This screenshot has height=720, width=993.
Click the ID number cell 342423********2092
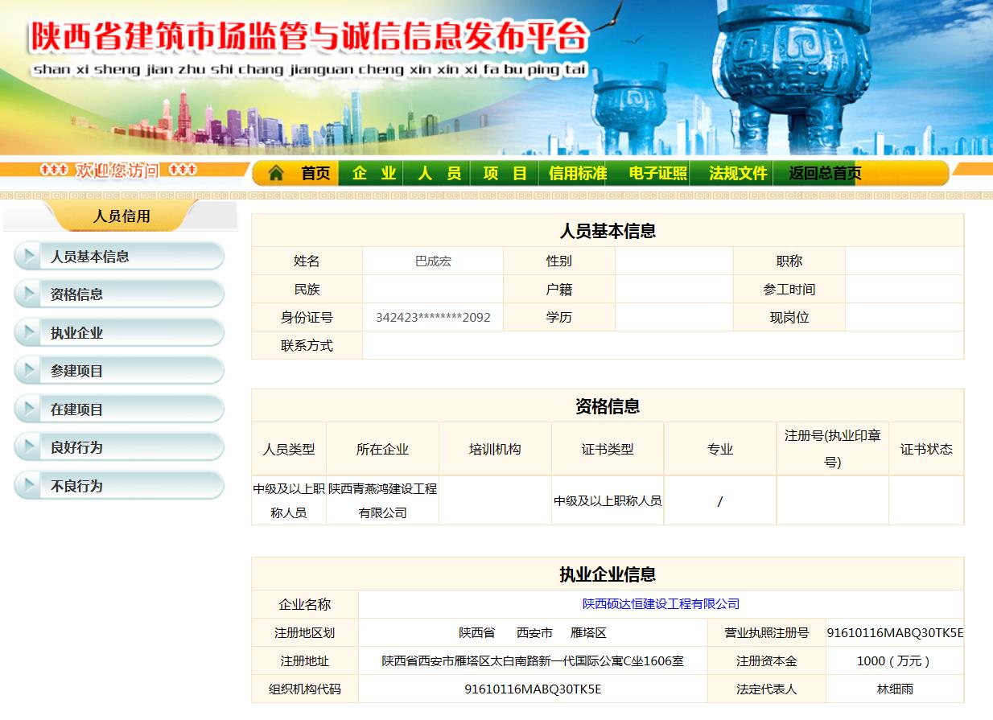coord(433,318)
